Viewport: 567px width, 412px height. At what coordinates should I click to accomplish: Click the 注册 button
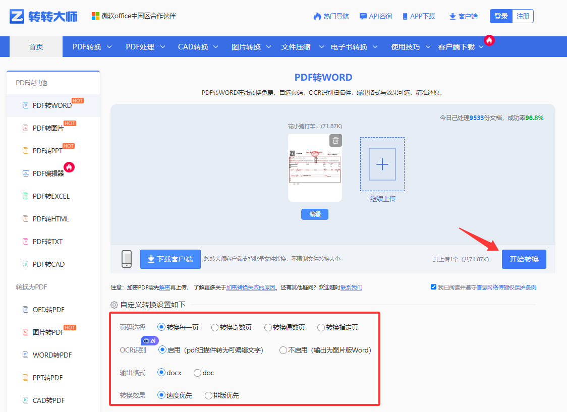click(523, 16)
